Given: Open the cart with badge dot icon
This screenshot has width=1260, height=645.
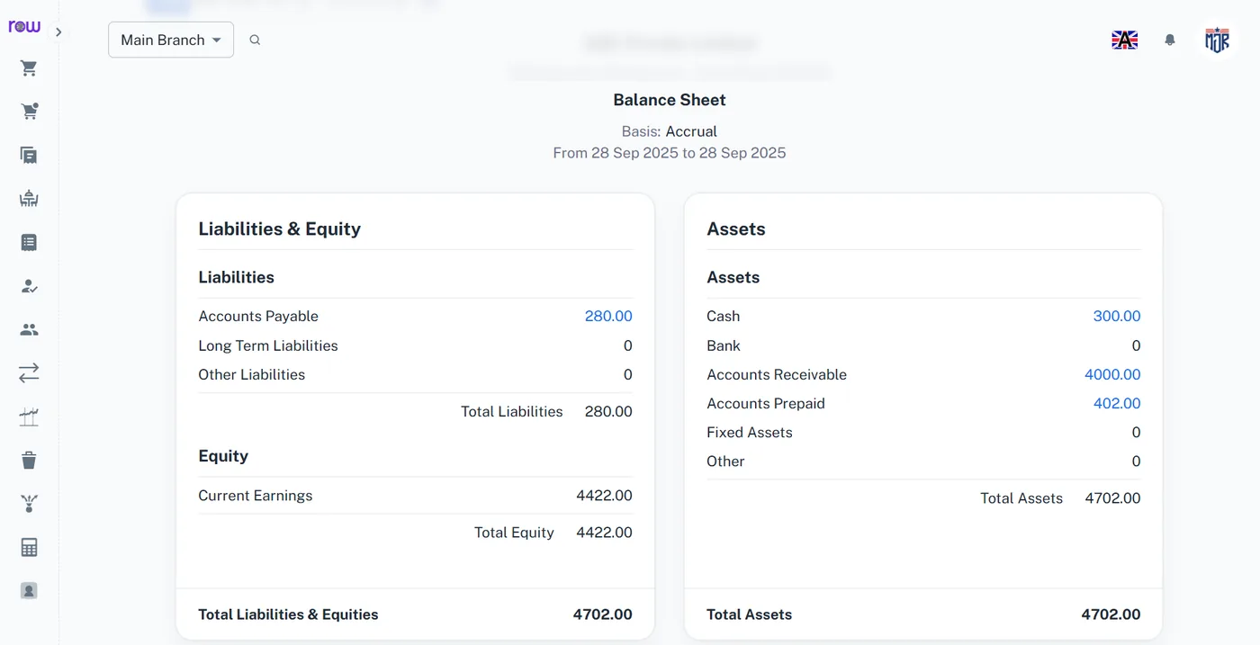Looking at the screenshot, I should point(29,112).
